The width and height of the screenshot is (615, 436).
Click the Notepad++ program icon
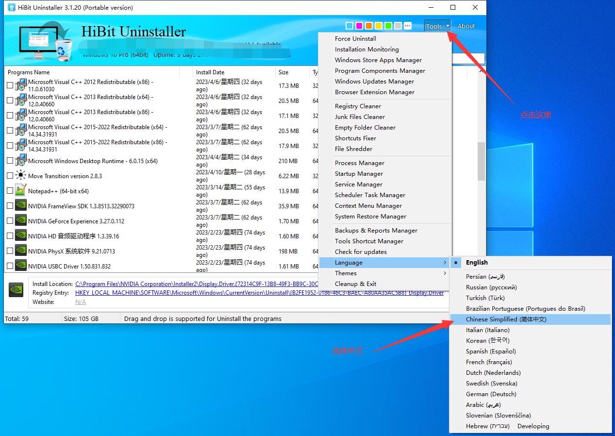tap(20, 191)
